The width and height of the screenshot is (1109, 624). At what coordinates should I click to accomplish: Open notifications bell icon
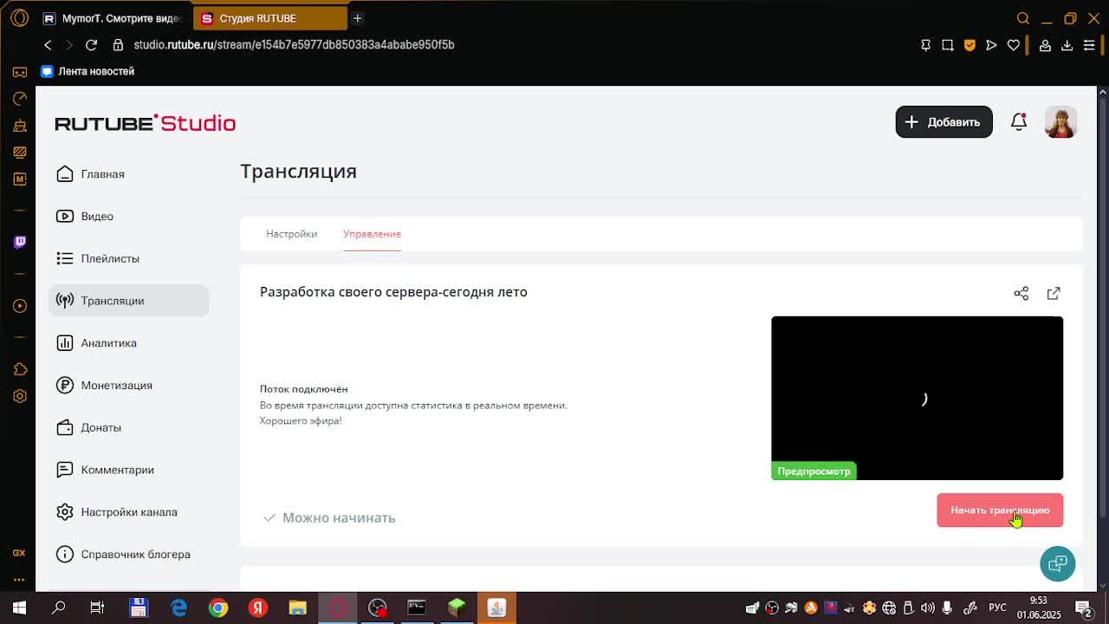click(x=1019, y=122)
